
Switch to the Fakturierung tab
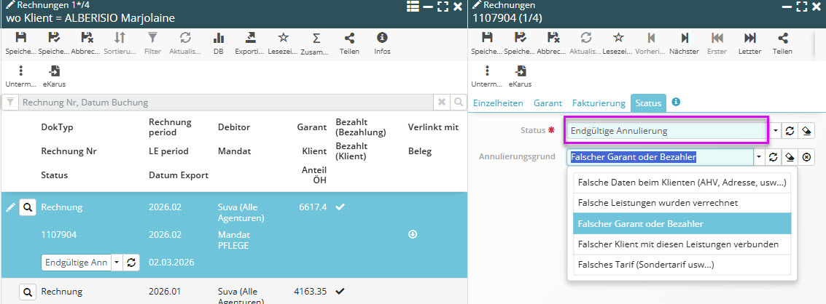point(599,103)
